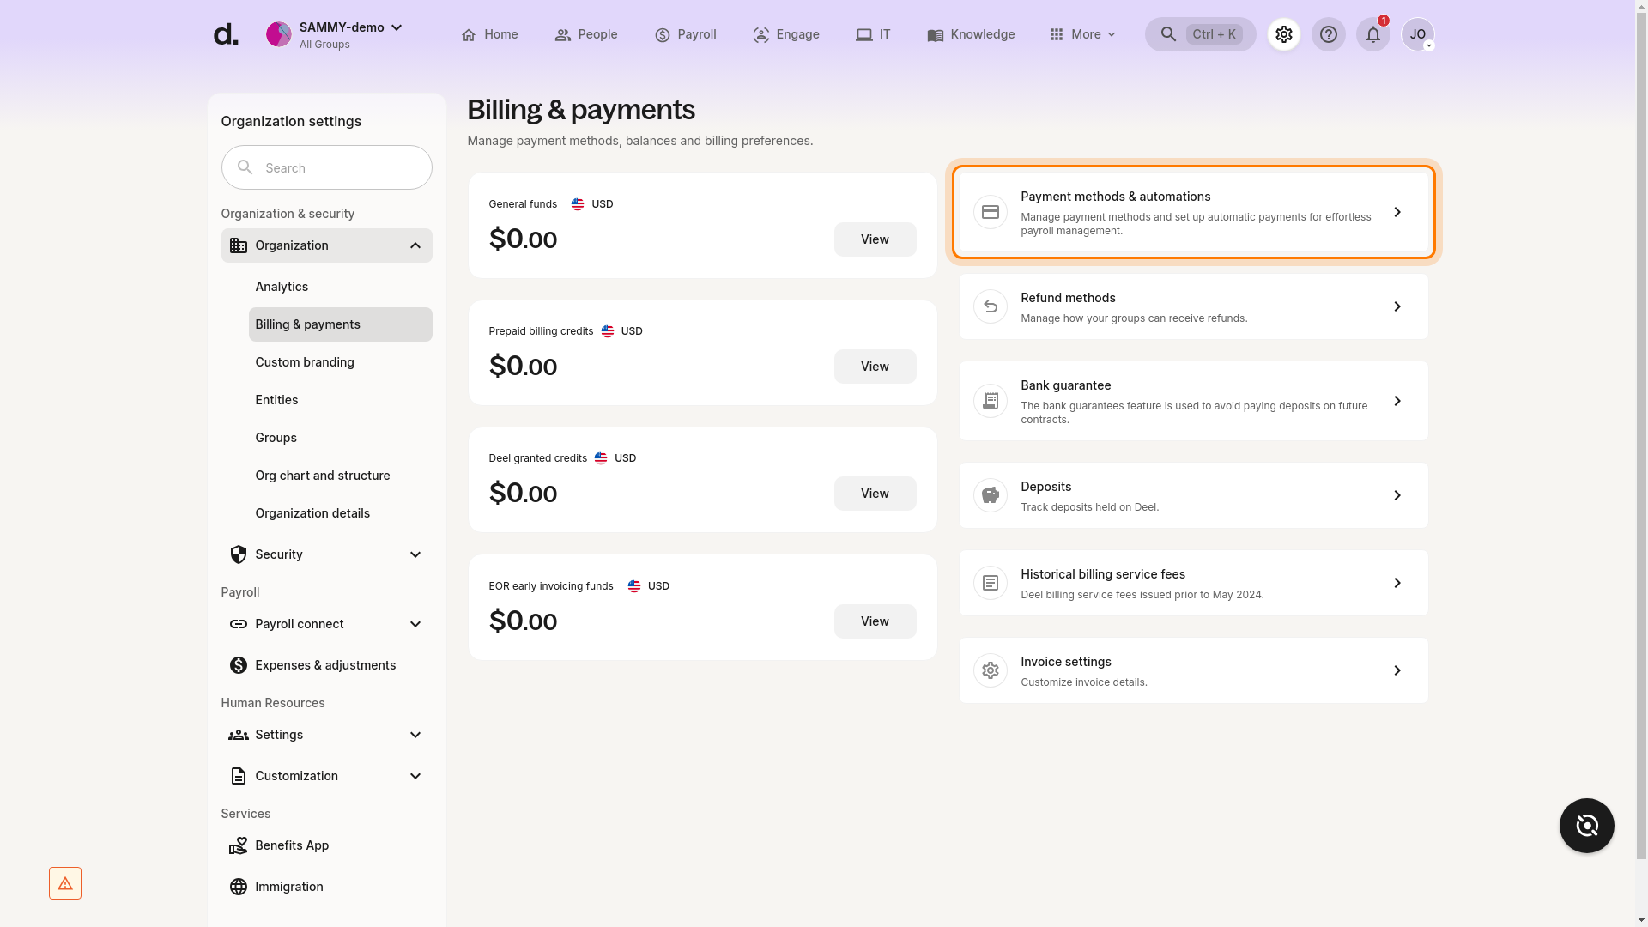Open the Engage menu item
Viewport: 1648px width, 927px height.
point(786,34)
